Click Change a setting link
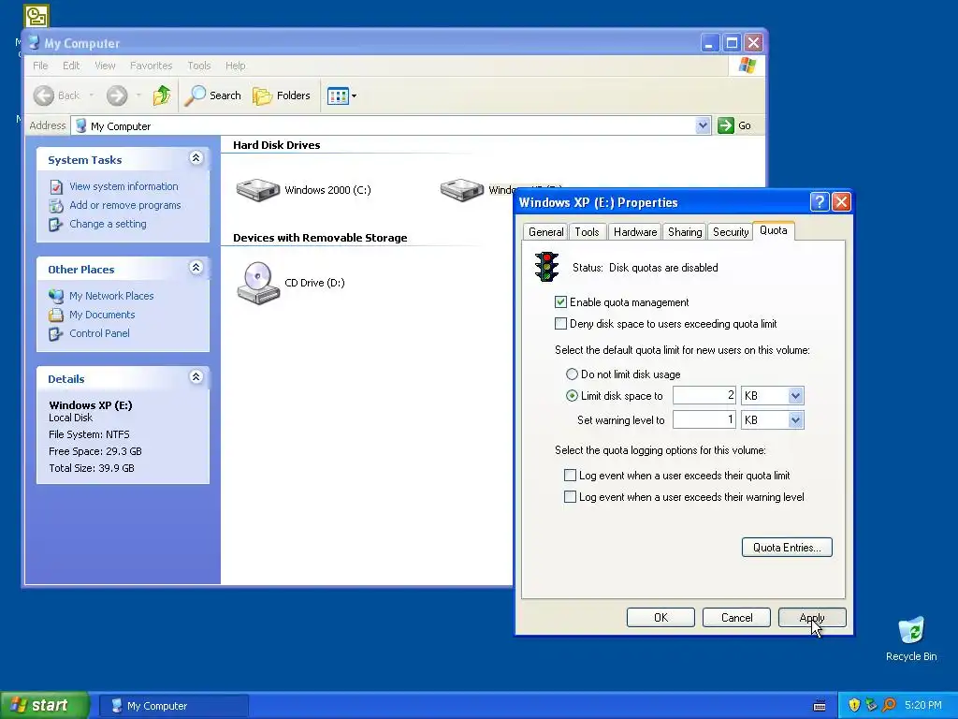 pos(108,224)
